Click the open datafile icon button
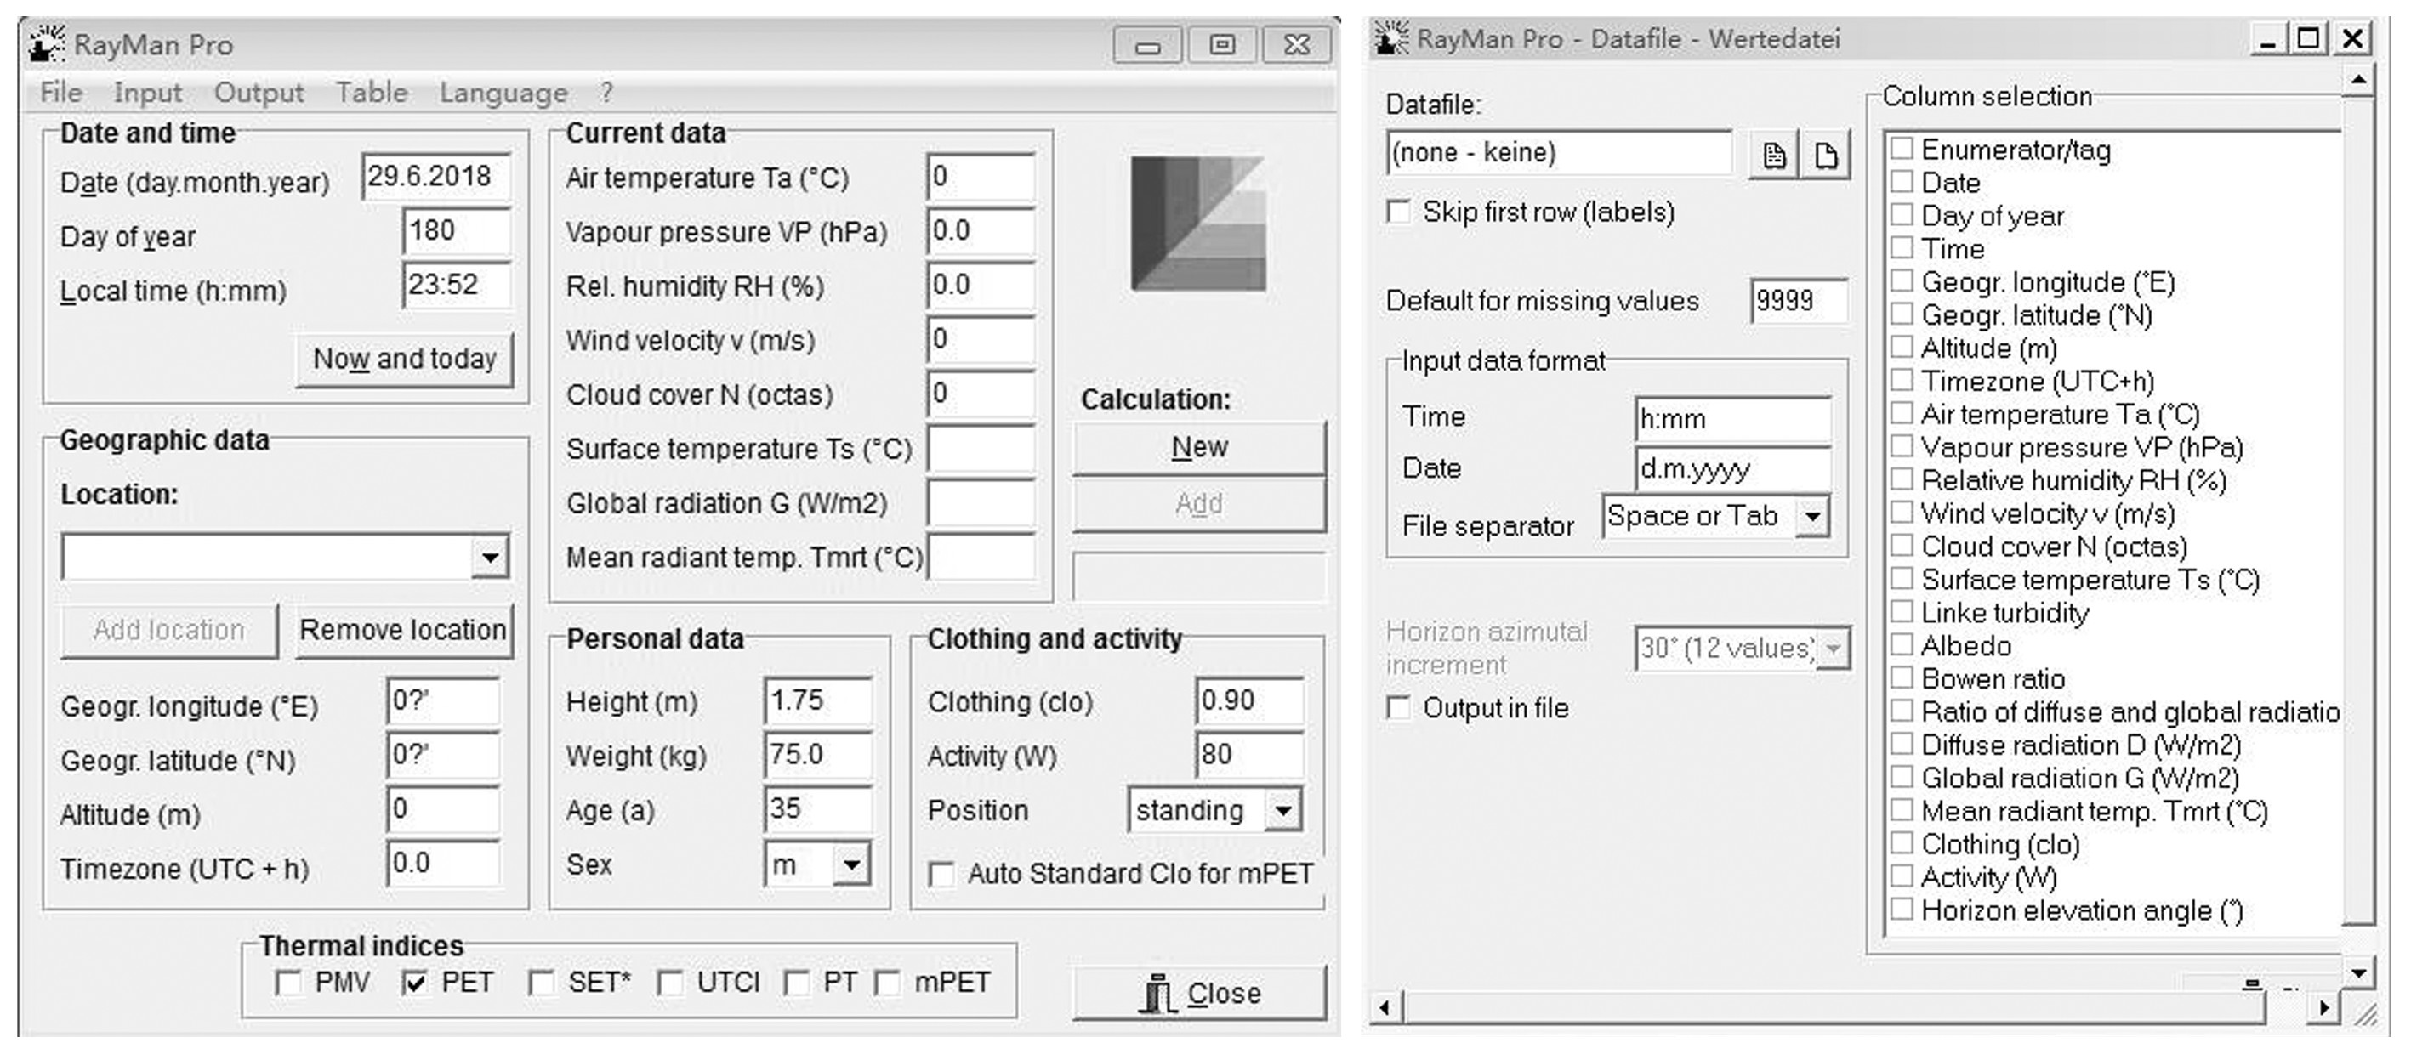2411x1054 pixels. pos(1774,155)
